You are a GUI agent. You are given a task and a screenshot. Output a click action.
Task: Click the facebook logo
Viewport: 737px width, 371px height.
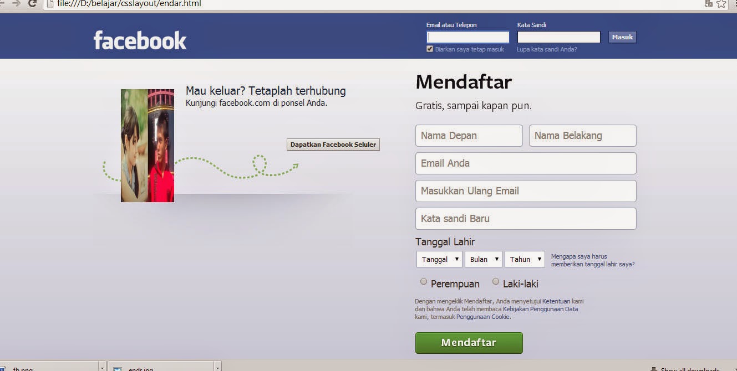[x=140, y=40]
